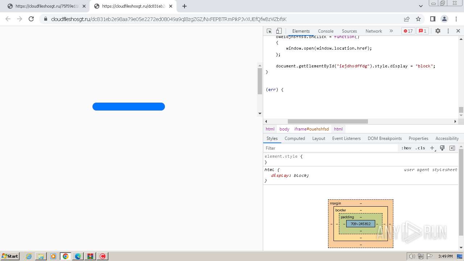Click the DOM tree horizontal scrollbar thumb
The width and height of the screenshot is (464, 261).
point(328,121)
